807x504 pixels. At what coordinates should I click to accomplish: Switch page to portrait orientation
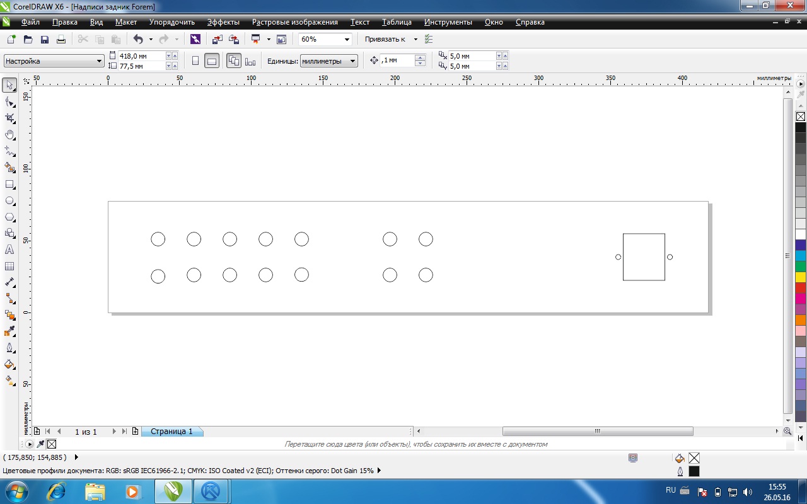tap(195, 61)
